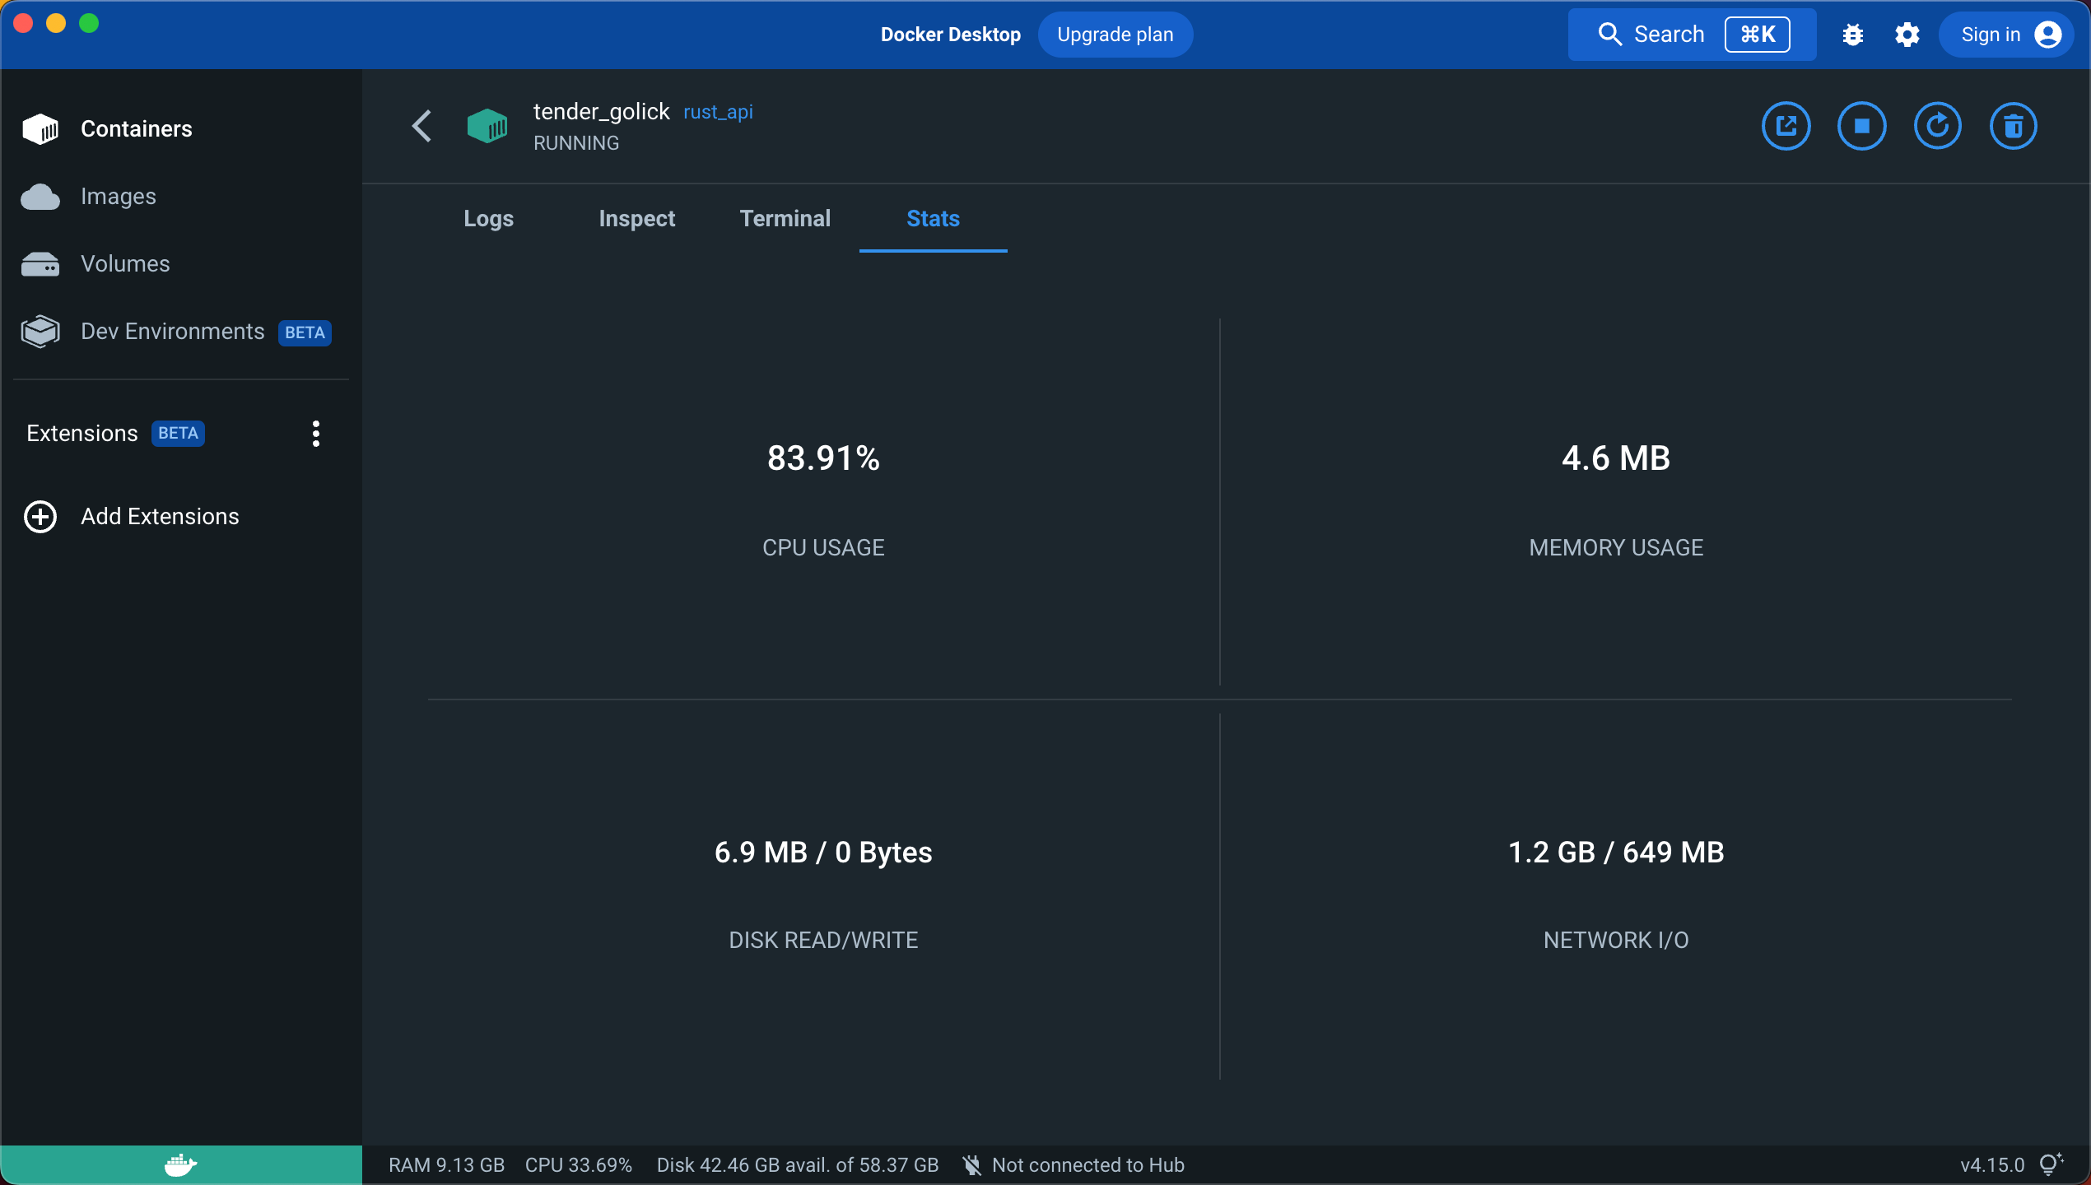Viewport: 2091px width, 1185px height.
Task: Open Extensions three-dot menu
Action: (316, 434)
